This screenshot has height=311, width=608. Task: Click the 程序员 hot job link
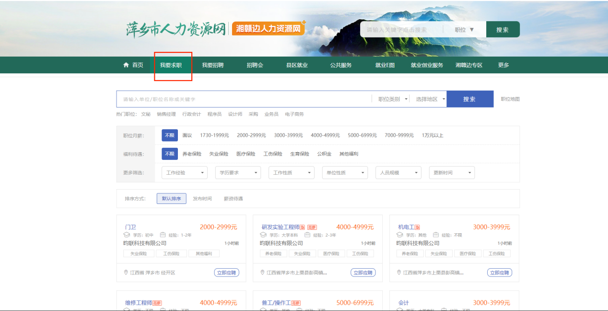(x=214, y=114)
